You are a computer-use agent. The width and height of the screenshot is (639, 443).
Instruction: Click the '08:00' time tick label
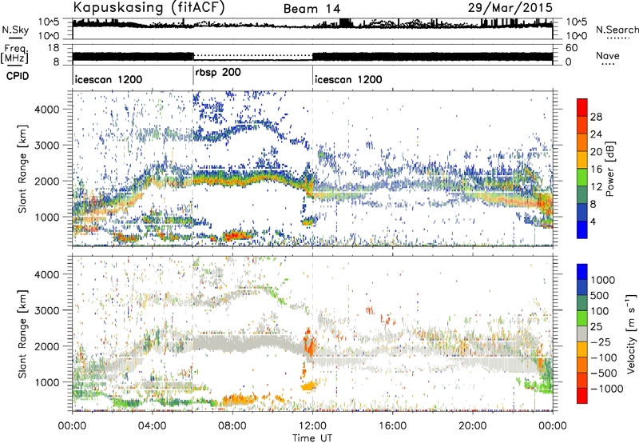(232, 426)
